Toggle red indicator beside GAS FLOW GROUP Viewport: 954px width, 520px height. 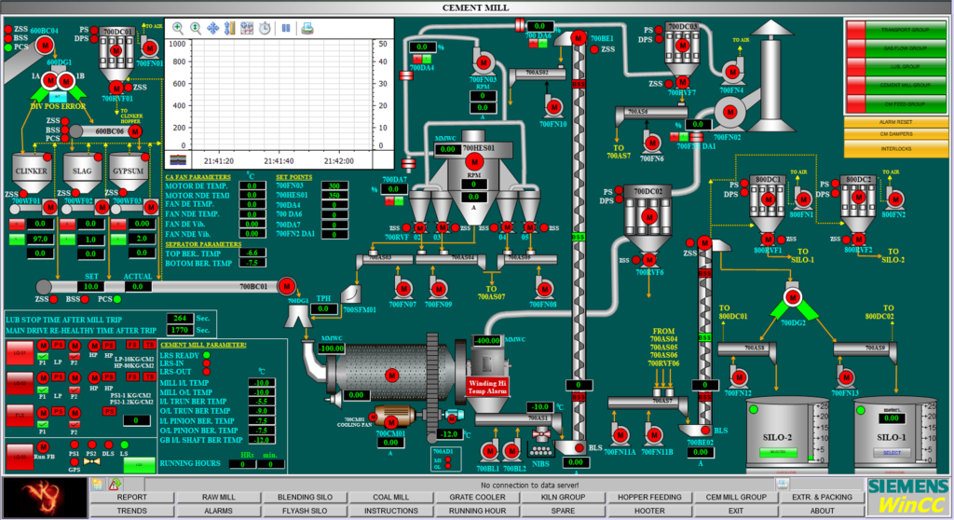856,48
